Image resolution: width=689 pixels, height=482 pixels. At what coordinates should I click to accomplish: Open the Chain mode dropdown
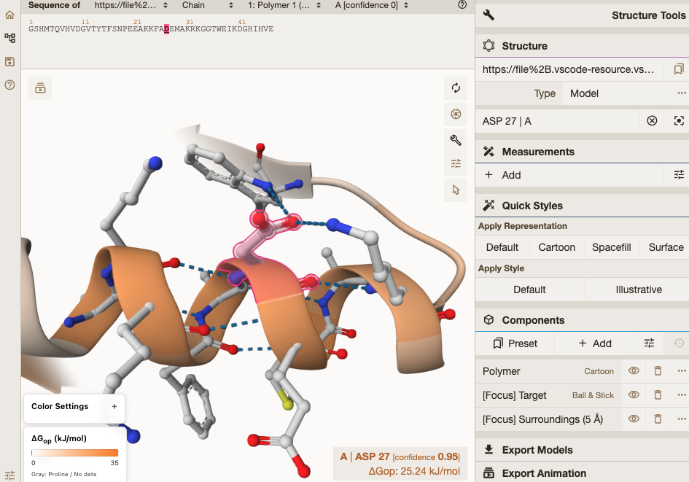point(208,5)
